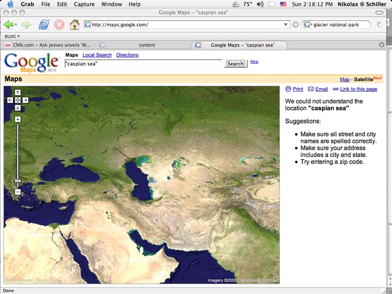Image resolution: width=392 pixels, height=294 pixels.
Task: Open the Window menu
Action: (x=112, y=4)
